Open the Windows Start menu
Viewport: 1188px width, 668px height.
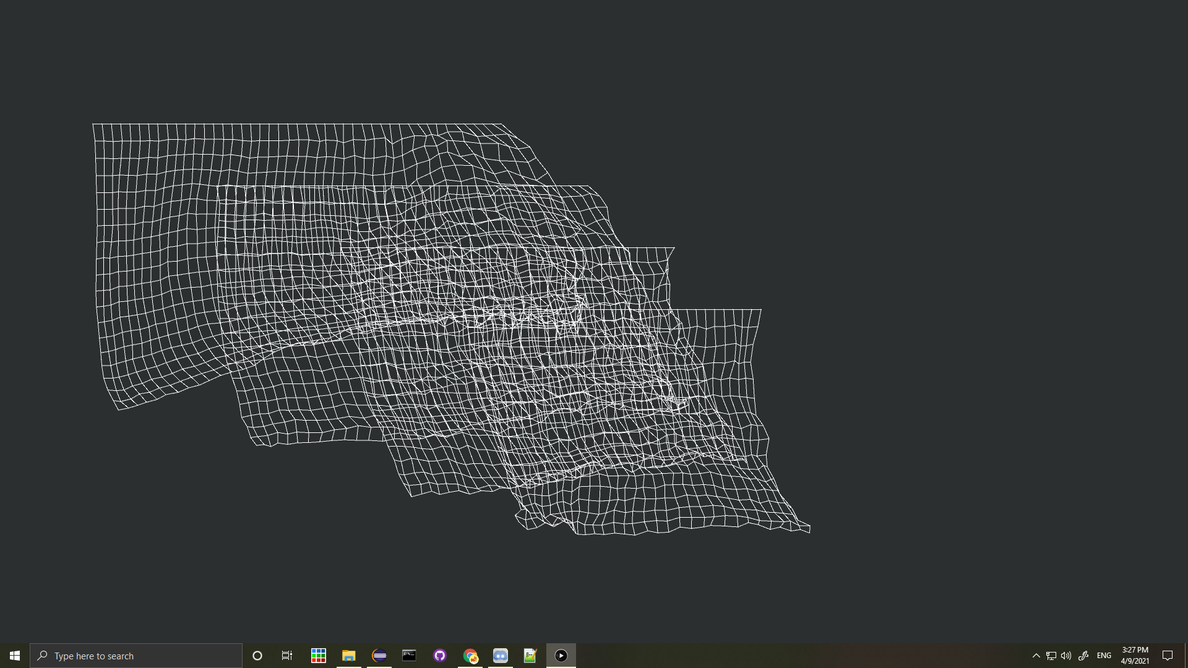point(15,656)
